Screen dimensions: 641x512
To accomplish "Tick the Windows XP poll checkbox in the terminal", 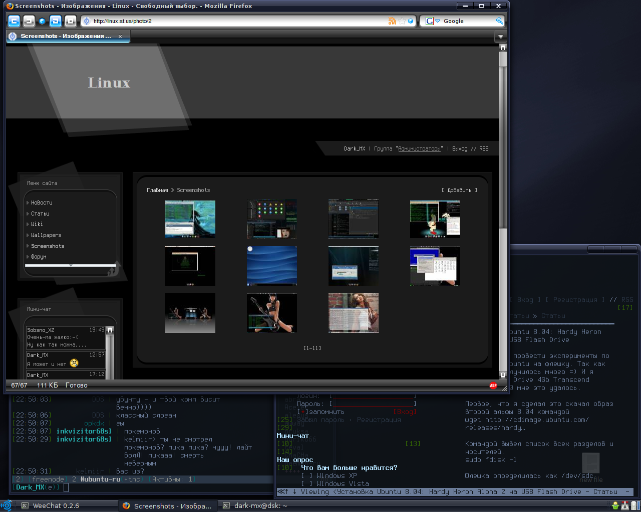I will (306, 476).
